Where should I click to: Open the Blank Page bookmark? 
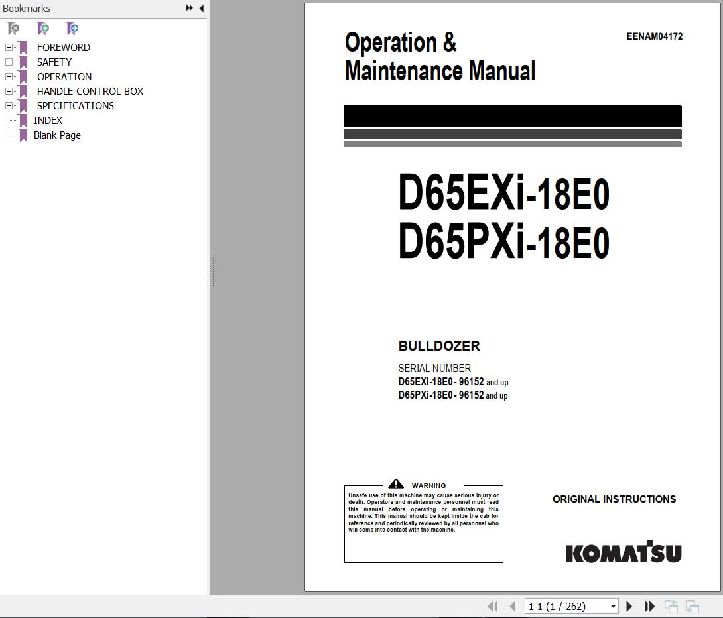click(x=57, y=135)
